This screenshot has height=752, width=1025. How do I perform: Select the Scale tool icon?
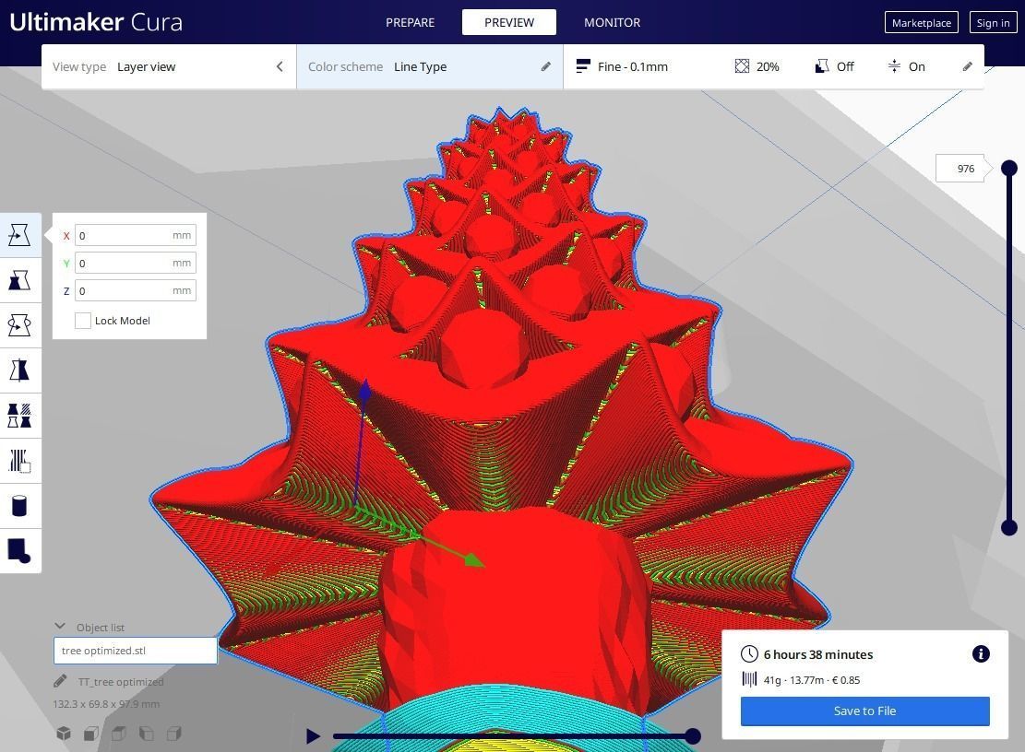pyautogui.click(x=19, y=281)
